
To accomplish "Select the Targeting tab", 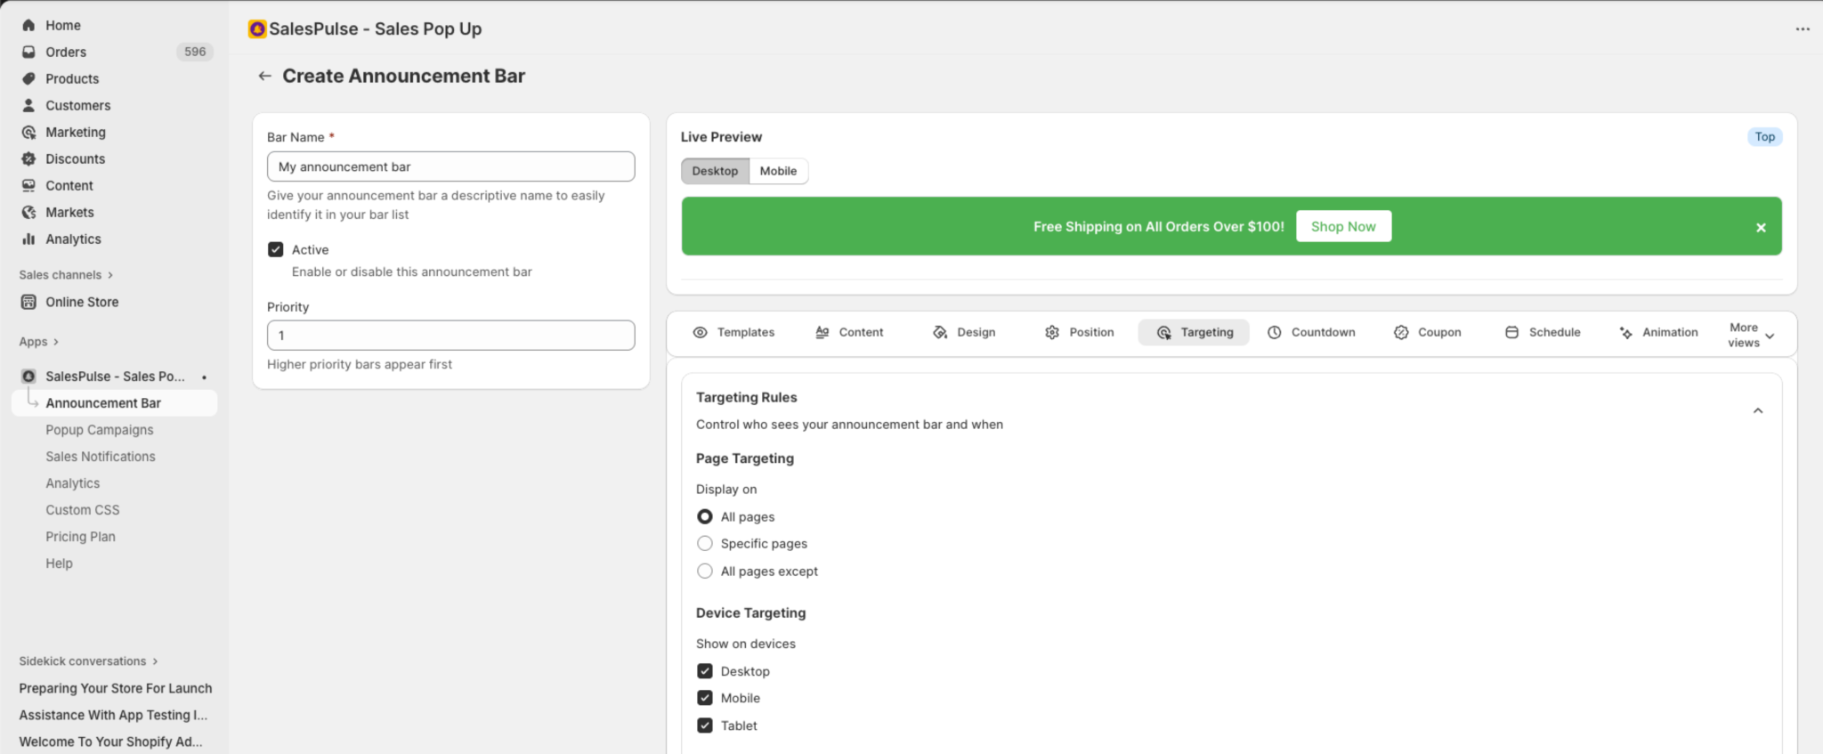I will (1194, 332).
